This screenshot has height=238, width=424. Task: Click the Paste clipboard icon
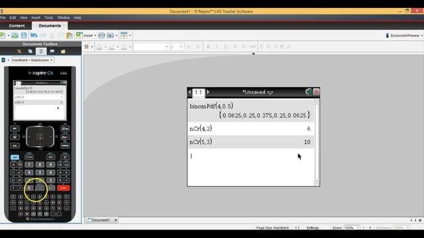[x=70, y=35]
